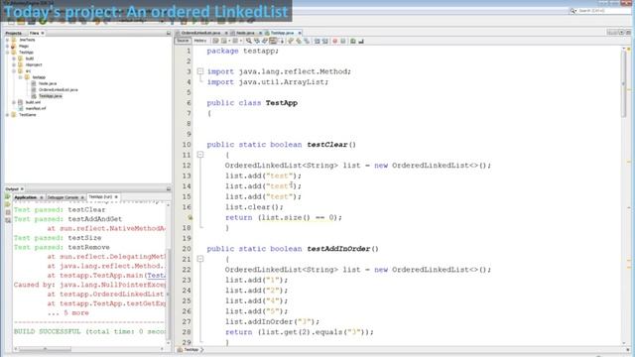Expand the Magic project node
This screenshot has width=635, height=357.
tap(7, 47)
